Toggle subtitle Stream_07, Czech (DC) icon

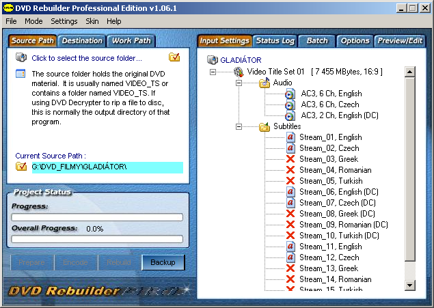290,203
